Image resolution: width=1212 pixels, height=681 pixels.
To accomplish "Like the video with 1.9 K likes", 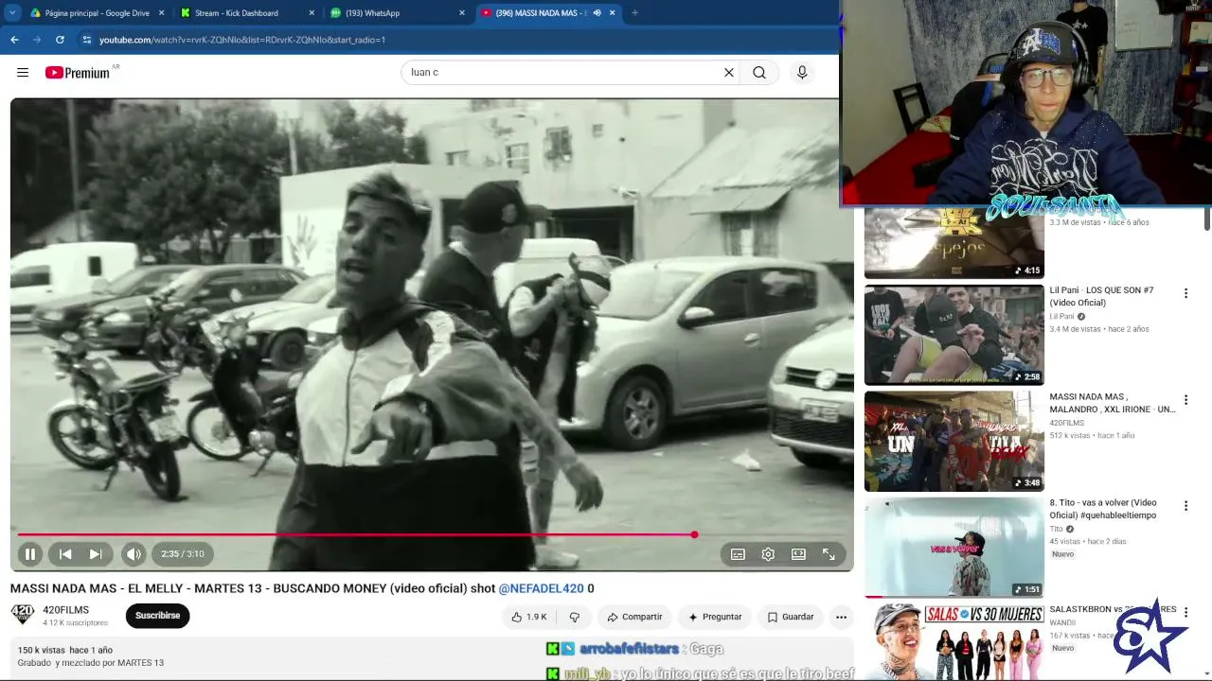I will click(528, 617).
